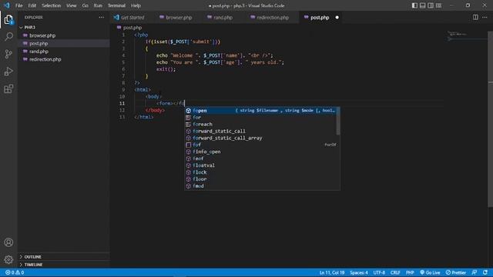Open the Extensions view icon
The width and height of the screenshot is (493, 277).
click(x=8, y=89)
